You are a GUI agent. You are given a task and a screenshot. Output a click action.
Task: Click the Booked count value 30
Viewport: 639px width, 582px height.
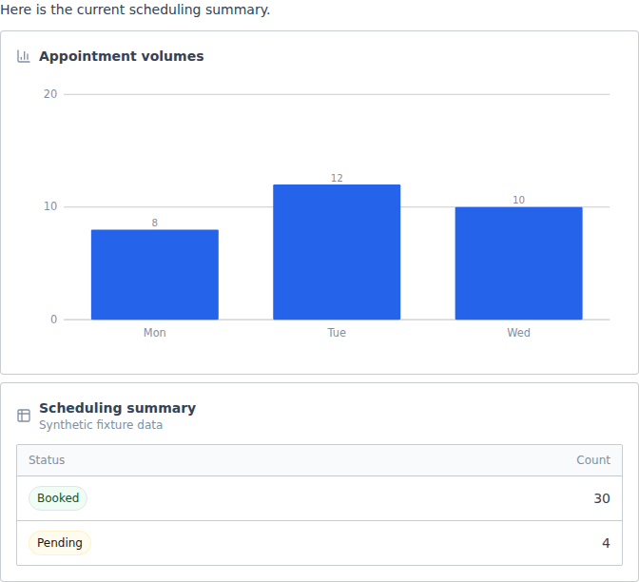[x=602, y=498]
